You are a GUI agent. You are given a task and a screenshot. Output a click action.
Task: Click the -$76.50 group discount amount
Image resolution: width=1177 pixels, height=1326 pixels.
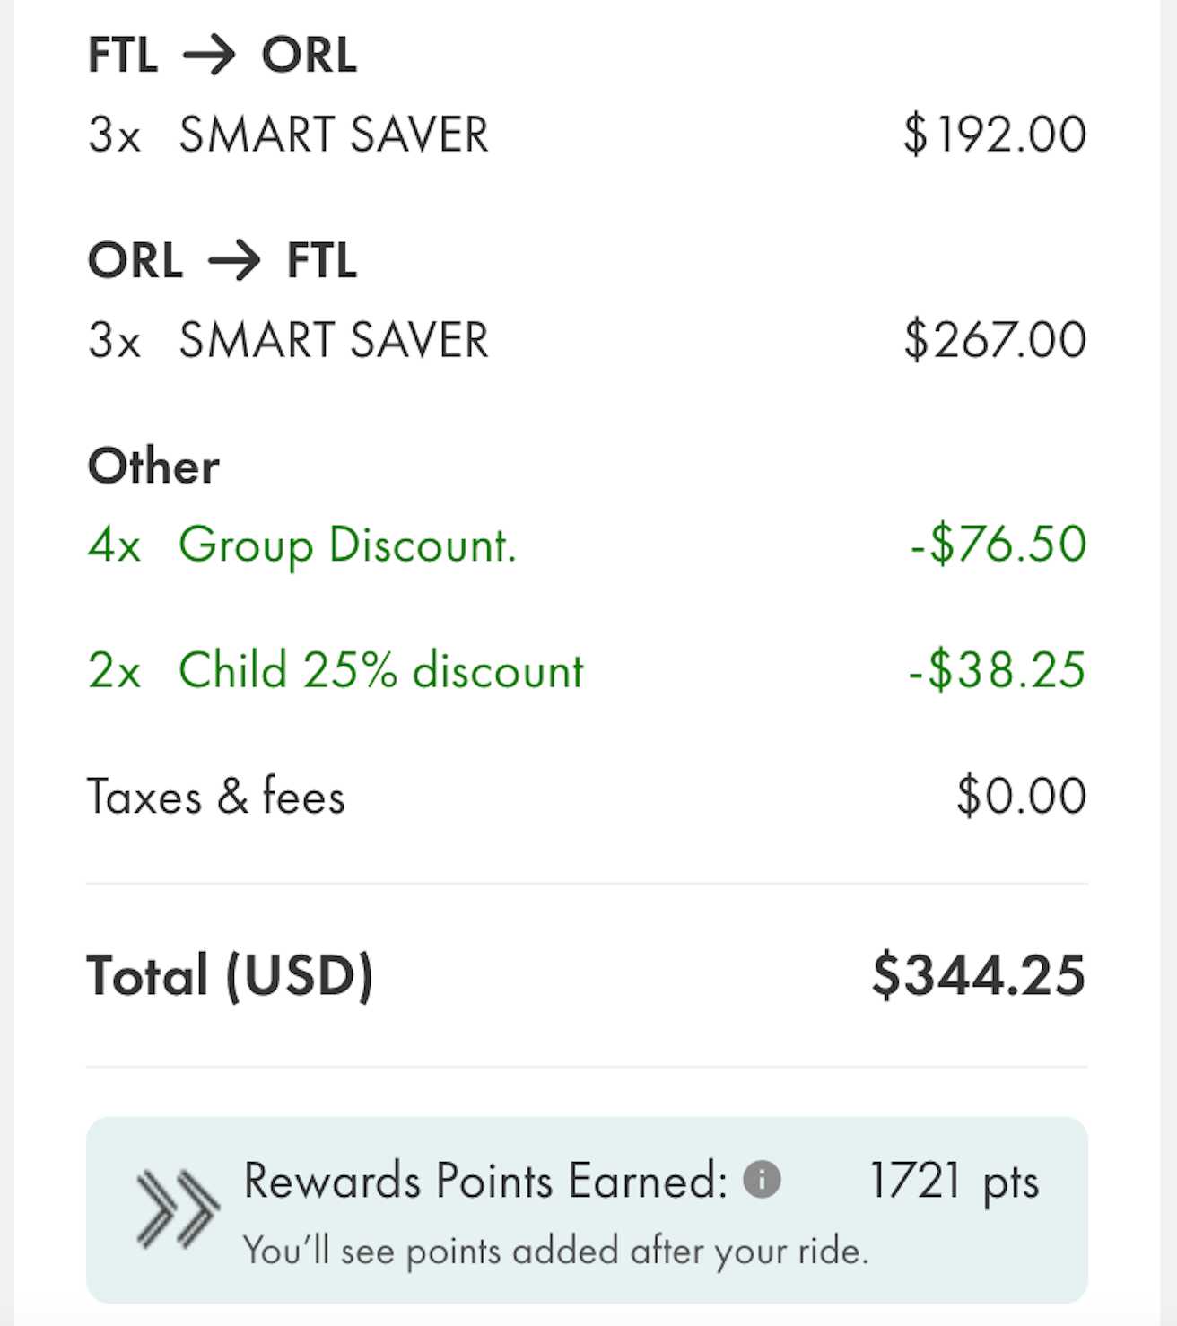[998, 544]
